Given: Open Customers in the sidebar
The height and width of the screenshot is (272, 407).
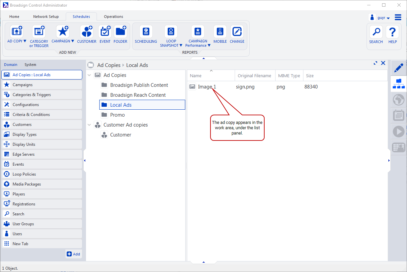Looking at the screenshot, I should tap(42, 125).
